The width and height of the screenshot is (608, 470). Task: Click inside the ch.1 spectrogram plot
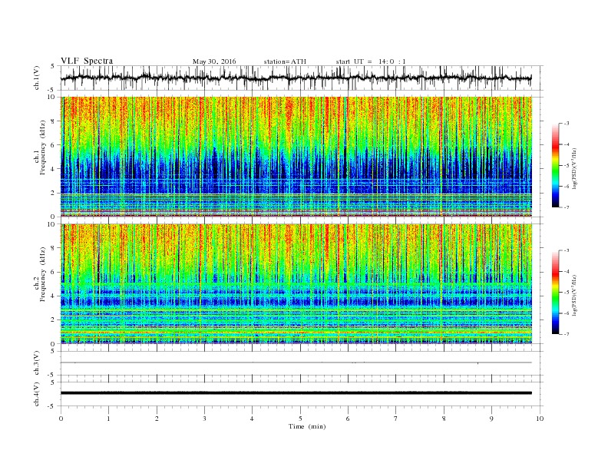296,157
